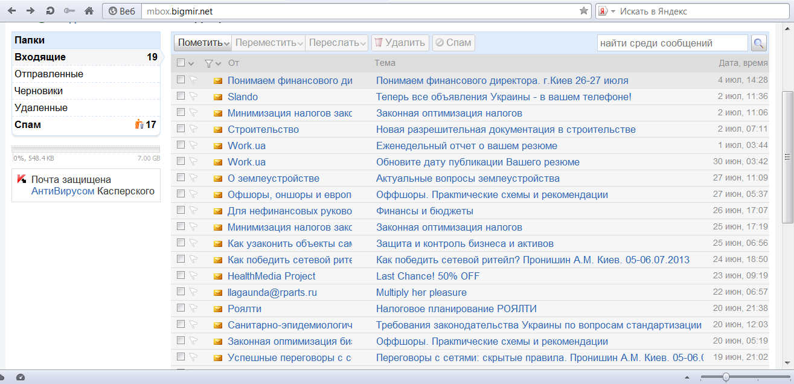Adjust the zoom slider in status bar
This screenshot has width=794, height=384.
[x=726, y=377]
